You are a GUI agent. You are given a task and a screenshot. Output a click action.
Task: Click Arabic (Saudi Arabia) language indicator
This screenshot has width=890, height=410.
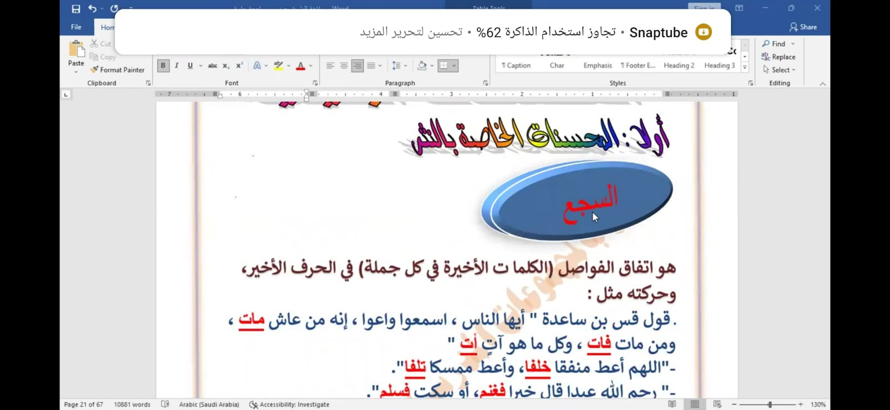coord(209,404)
